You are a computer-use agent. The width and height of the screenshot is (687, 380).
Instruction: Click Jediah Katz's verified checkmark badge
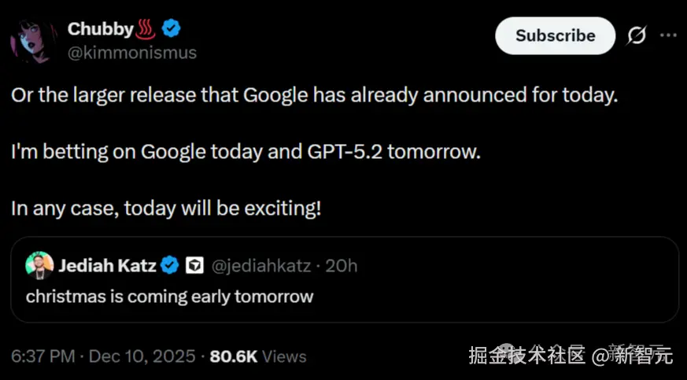tap(170, 266)
